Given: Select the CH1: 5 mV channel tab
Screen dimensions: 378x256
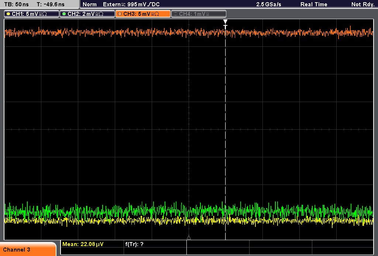Looking at the screenshot, I should coord(32,14).
